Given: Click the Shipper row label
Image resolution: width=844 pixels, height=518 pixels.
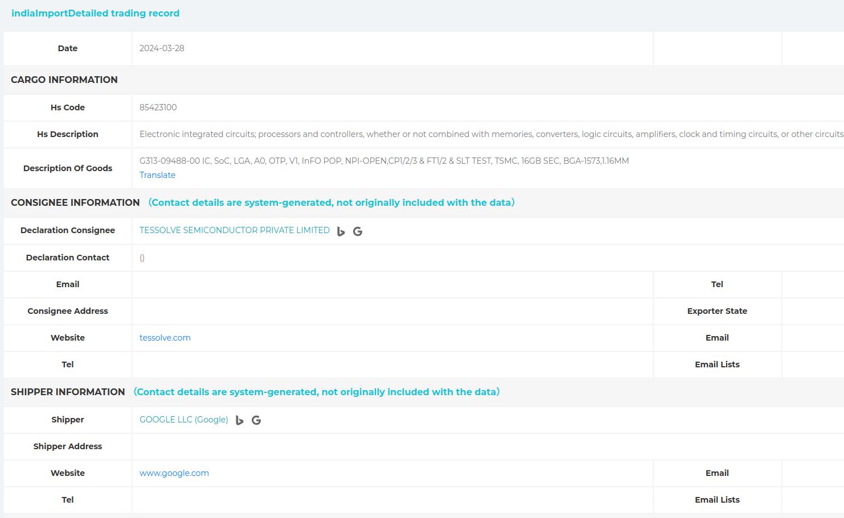Looking at the screenshot, I should pyautogui.click(x=68, y=420).
